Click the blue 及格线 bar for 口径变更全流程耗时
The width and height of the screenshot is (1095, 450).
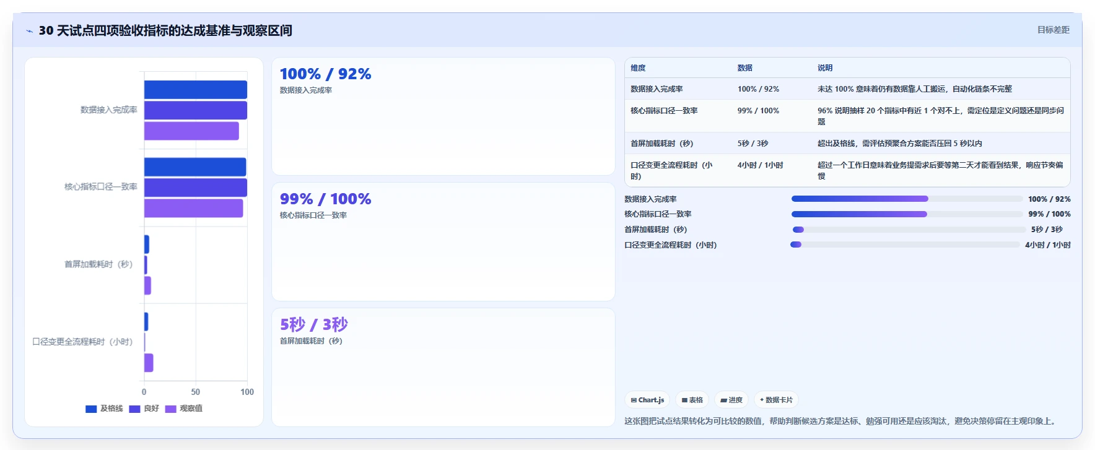pyautogui.click(x=146, y=322)
